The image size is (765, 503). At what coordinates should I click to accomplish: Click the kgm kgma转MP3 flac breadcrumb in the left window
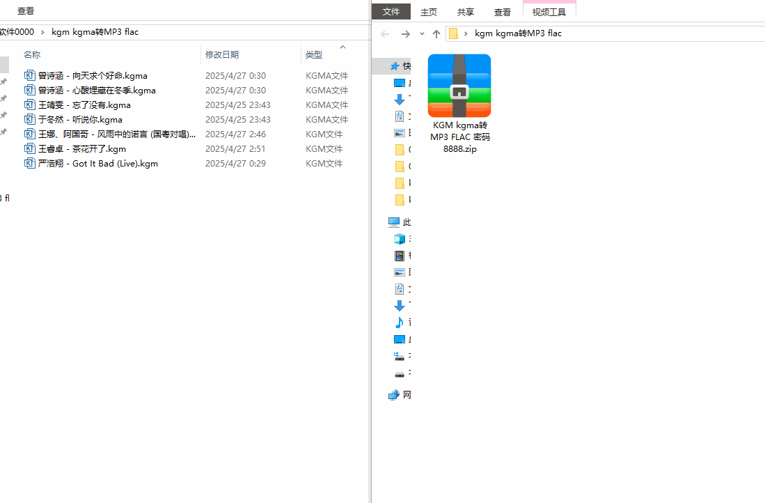pos(95,32)
